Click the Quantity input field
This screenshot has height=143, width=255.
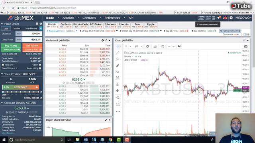tap(32, 33)
